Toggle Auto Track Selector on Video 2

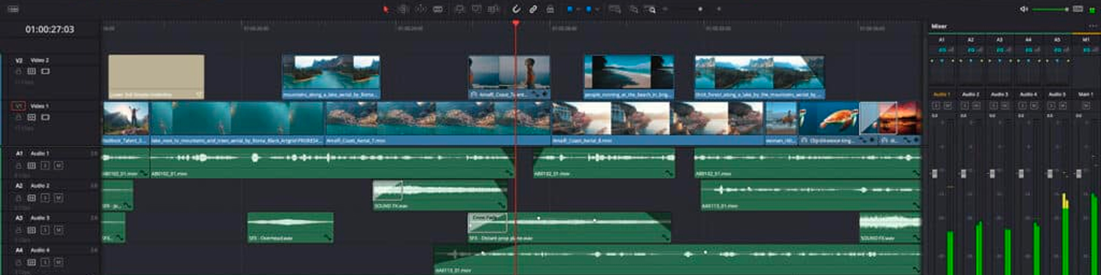(31, 71)
